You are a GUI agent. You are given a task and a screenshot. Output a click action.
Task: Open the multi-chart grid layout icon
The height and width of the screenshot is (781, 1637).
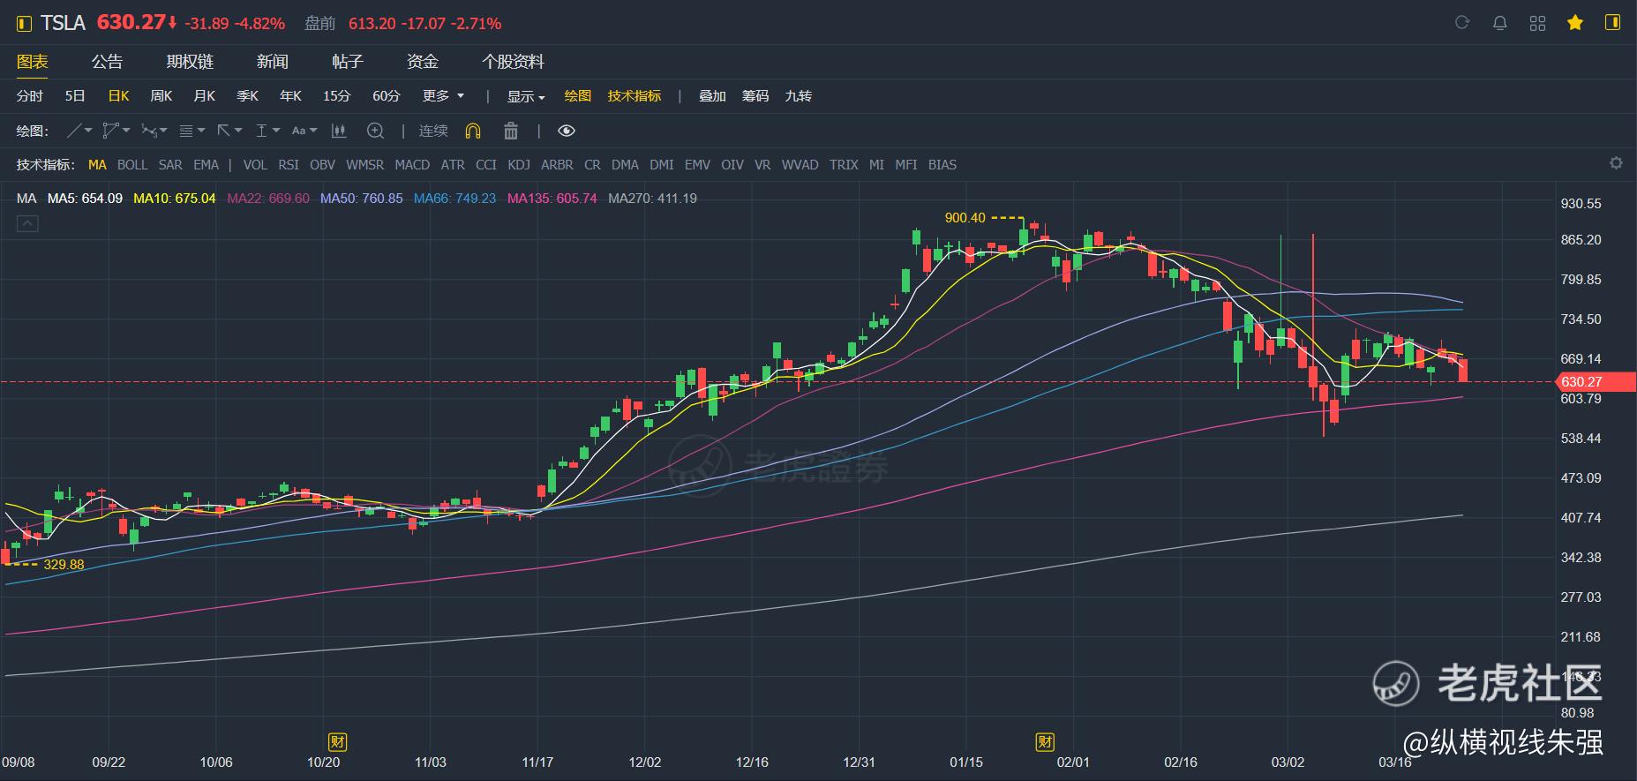coord(1537,23)
